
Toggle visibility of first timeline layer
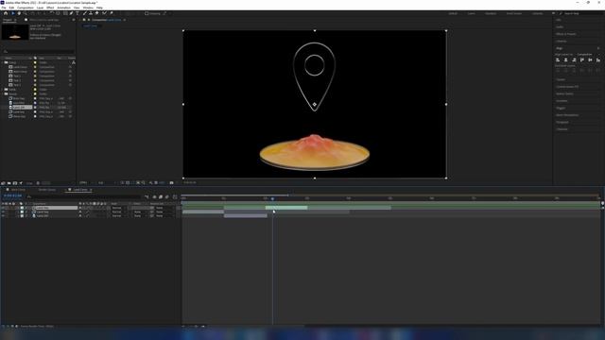pyautogui.click(x=3, y=208)
